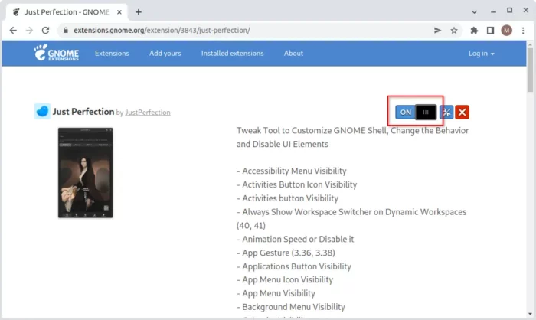
Task: Toggle the browser side panel icon
Action: coord(490,31)
